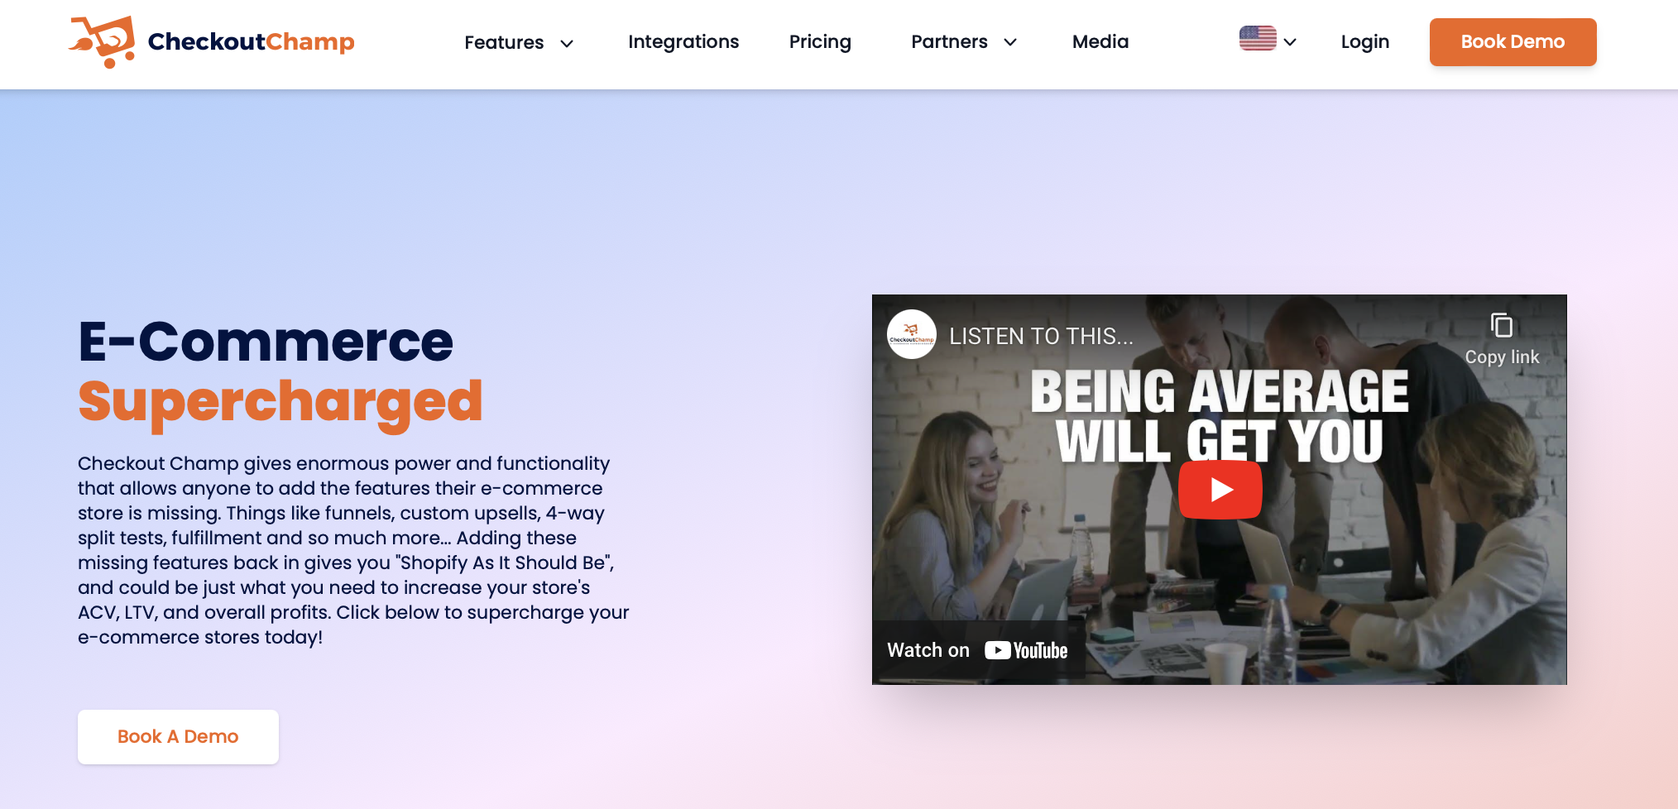
Task: Open the Integrations menu item
Action: pyautogui.click(x=683, y=42)
